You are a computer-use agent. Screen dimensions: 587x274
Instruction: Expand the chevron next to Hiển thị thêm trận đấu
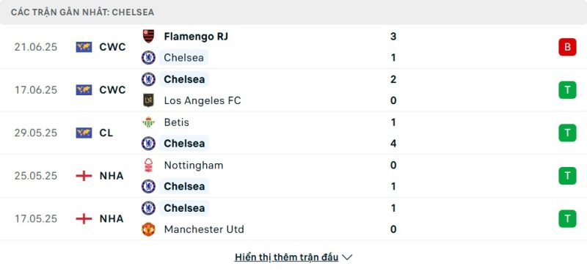(347, 257)
